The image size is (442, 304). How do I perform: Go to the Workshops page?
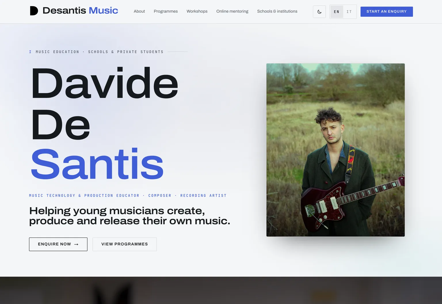coord(197,11)
